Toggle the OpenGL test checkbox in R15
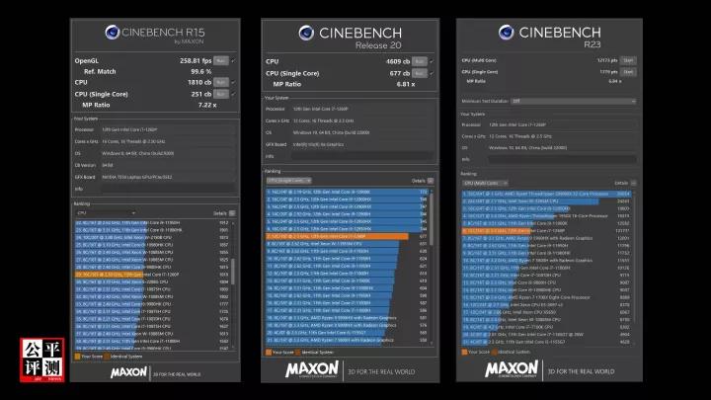Screen dimensions: 711x400 click(233, 61)
